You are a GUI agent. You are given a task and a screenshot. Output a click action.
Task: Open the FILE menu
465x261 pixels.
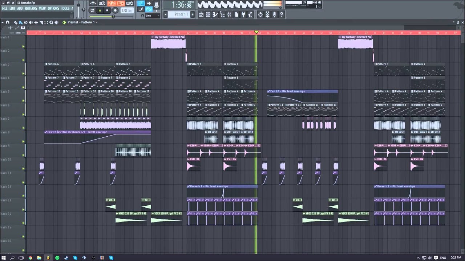[5, 8]
